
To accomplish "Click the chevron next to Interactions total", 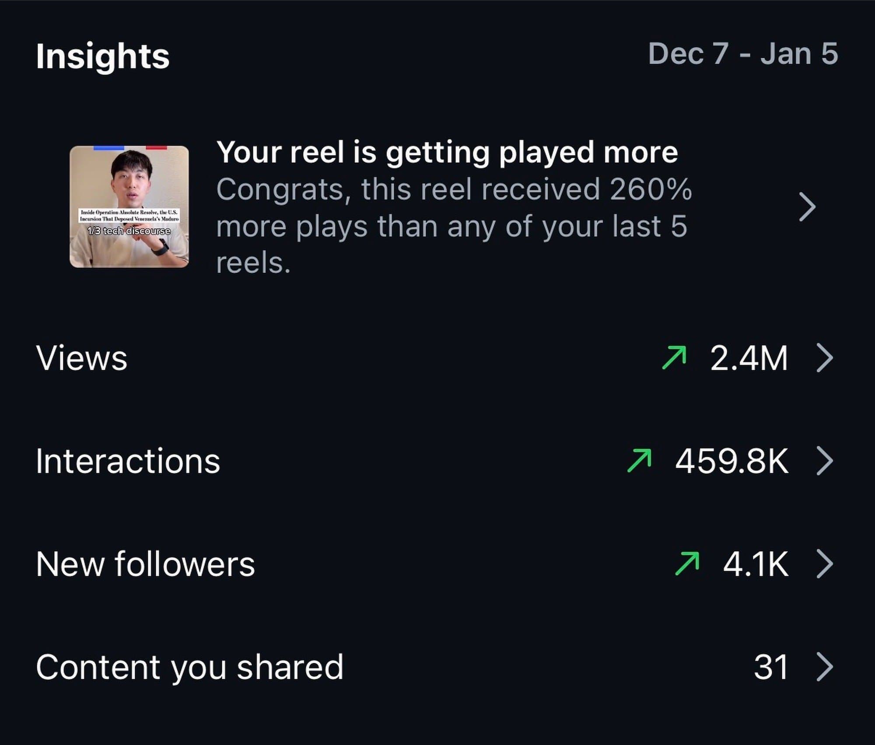I will (x=826, y=460).
